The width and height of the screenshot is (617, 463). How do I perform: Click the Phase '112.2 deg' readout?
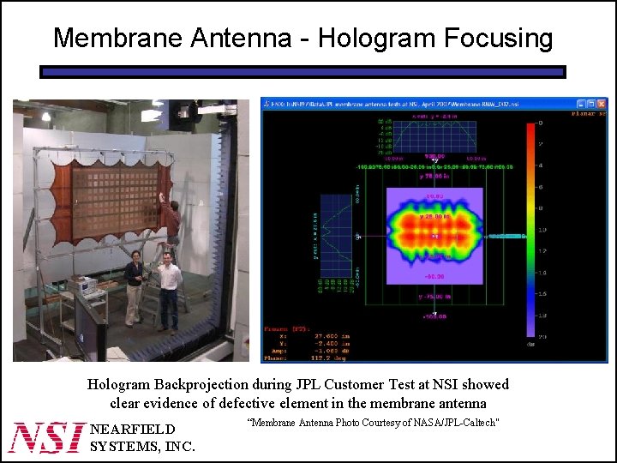click(x=328, y=358)
